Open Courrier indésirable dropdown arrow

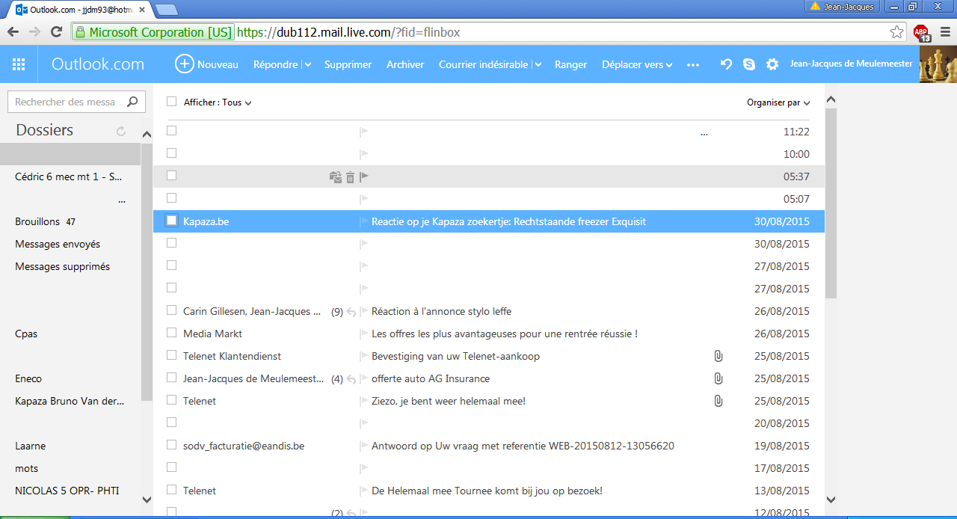538,65
